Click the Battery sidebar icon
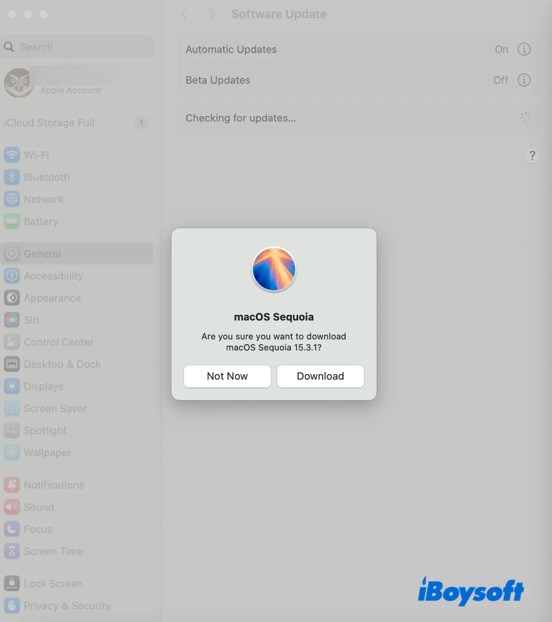Viewport: 552px width, 622px height. click(x=12, y=221)
